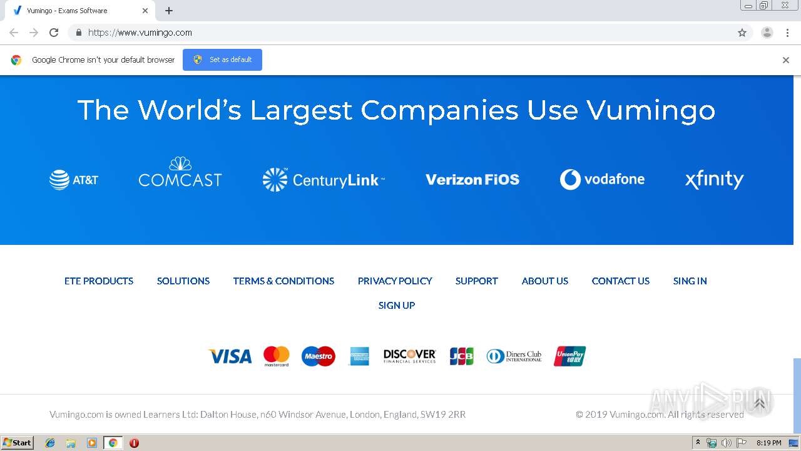The height and width of the screenshot is (451, 801).
Task: Show hidden system tray icons
Action: click(x=698, y=443)
